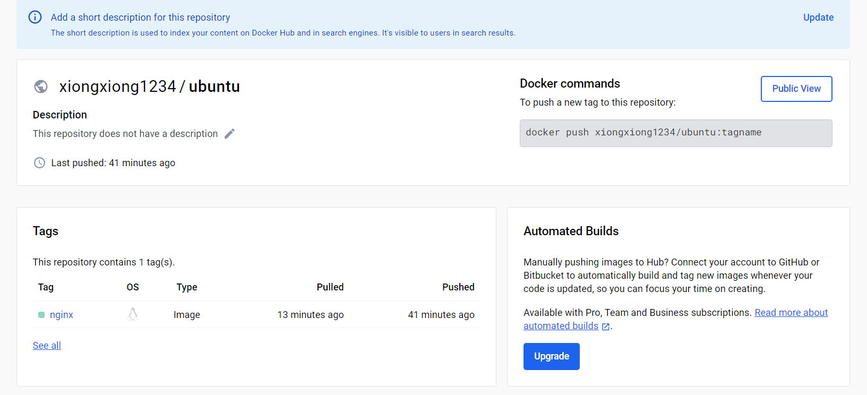Click the docker push command box
Viewport: 867px width, 395px height.
click(x=676, y=133)
